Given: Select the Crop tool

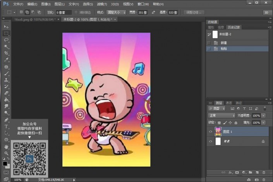Looking at the screenshot, I should (x=6, y=53).
